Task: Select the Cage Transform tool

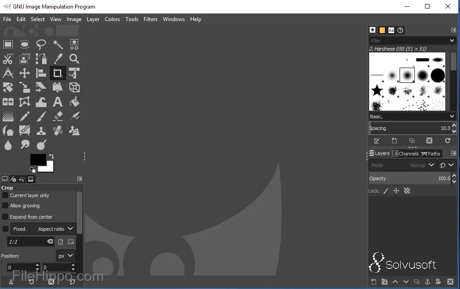Action: pyautogui.click(x=24, y=102)
